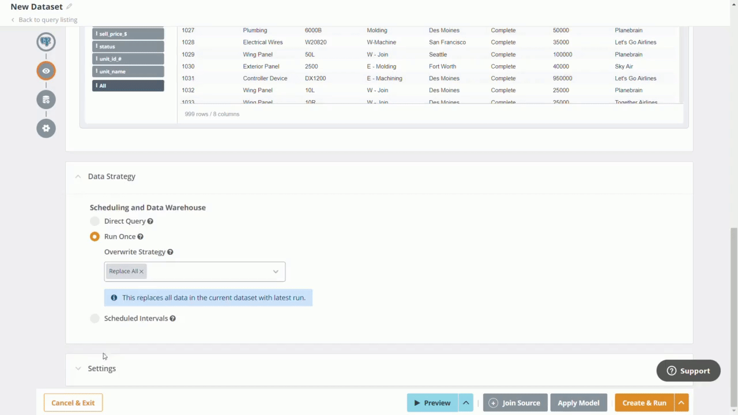The height and width of the screenshot is (415, 738).
Task: Select the eye preview step icon
Action: coord(46,71)
